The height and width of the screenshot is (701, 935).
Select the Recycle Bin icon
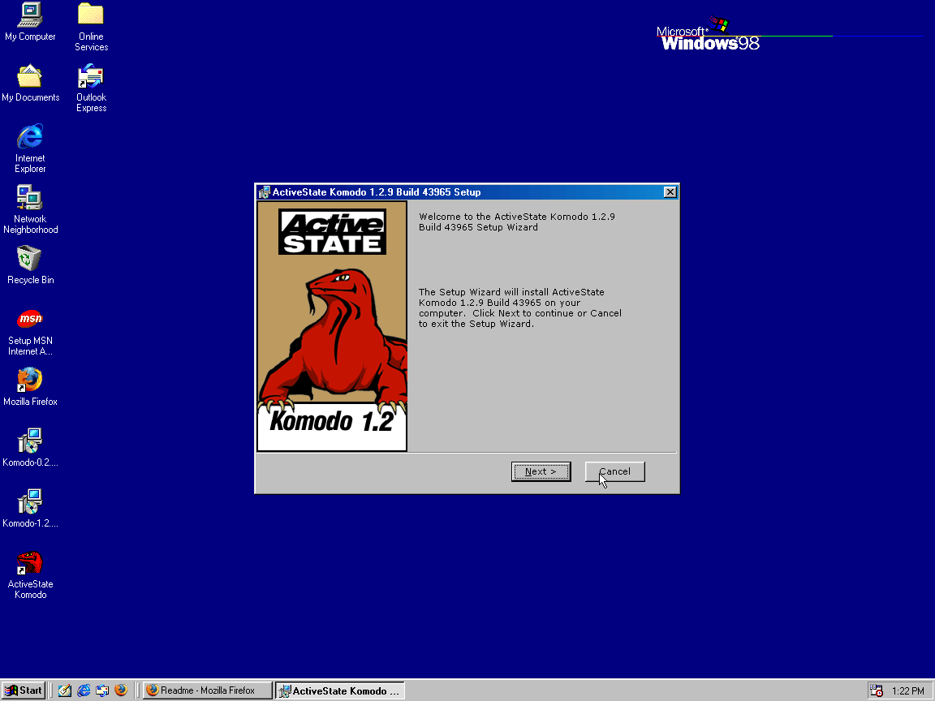click(30, 265)
